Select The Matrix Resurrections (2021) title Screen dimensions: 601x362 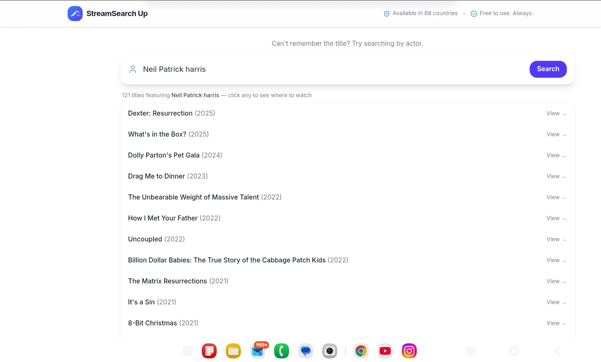coord(178,281)
